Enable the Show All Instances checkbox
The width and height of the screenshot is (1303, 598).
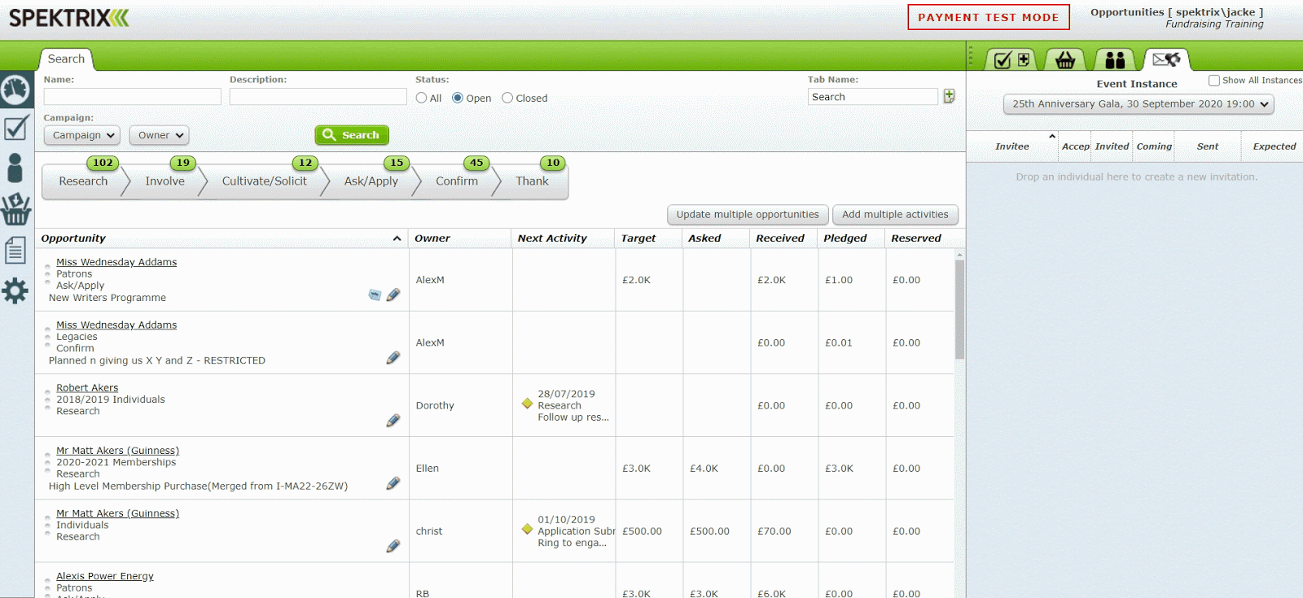[x=1214, y=81]
